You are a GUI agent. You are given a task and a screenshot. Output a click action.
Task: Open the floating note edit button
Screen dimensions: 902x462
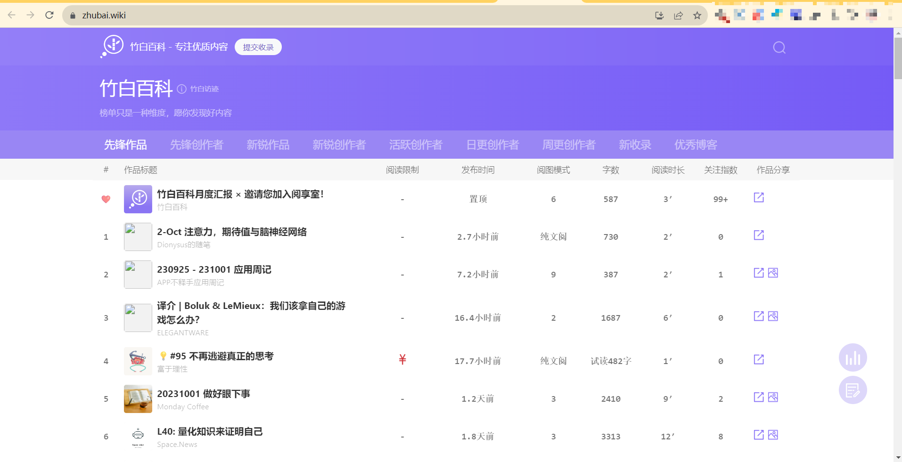click(853, 390)
